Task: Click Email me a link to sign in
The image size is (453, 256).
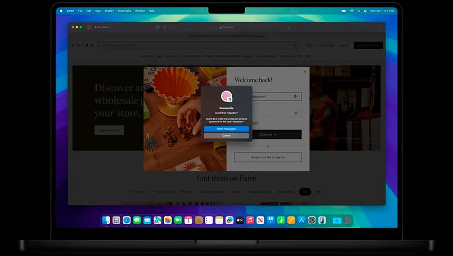Action: (268, 157)
